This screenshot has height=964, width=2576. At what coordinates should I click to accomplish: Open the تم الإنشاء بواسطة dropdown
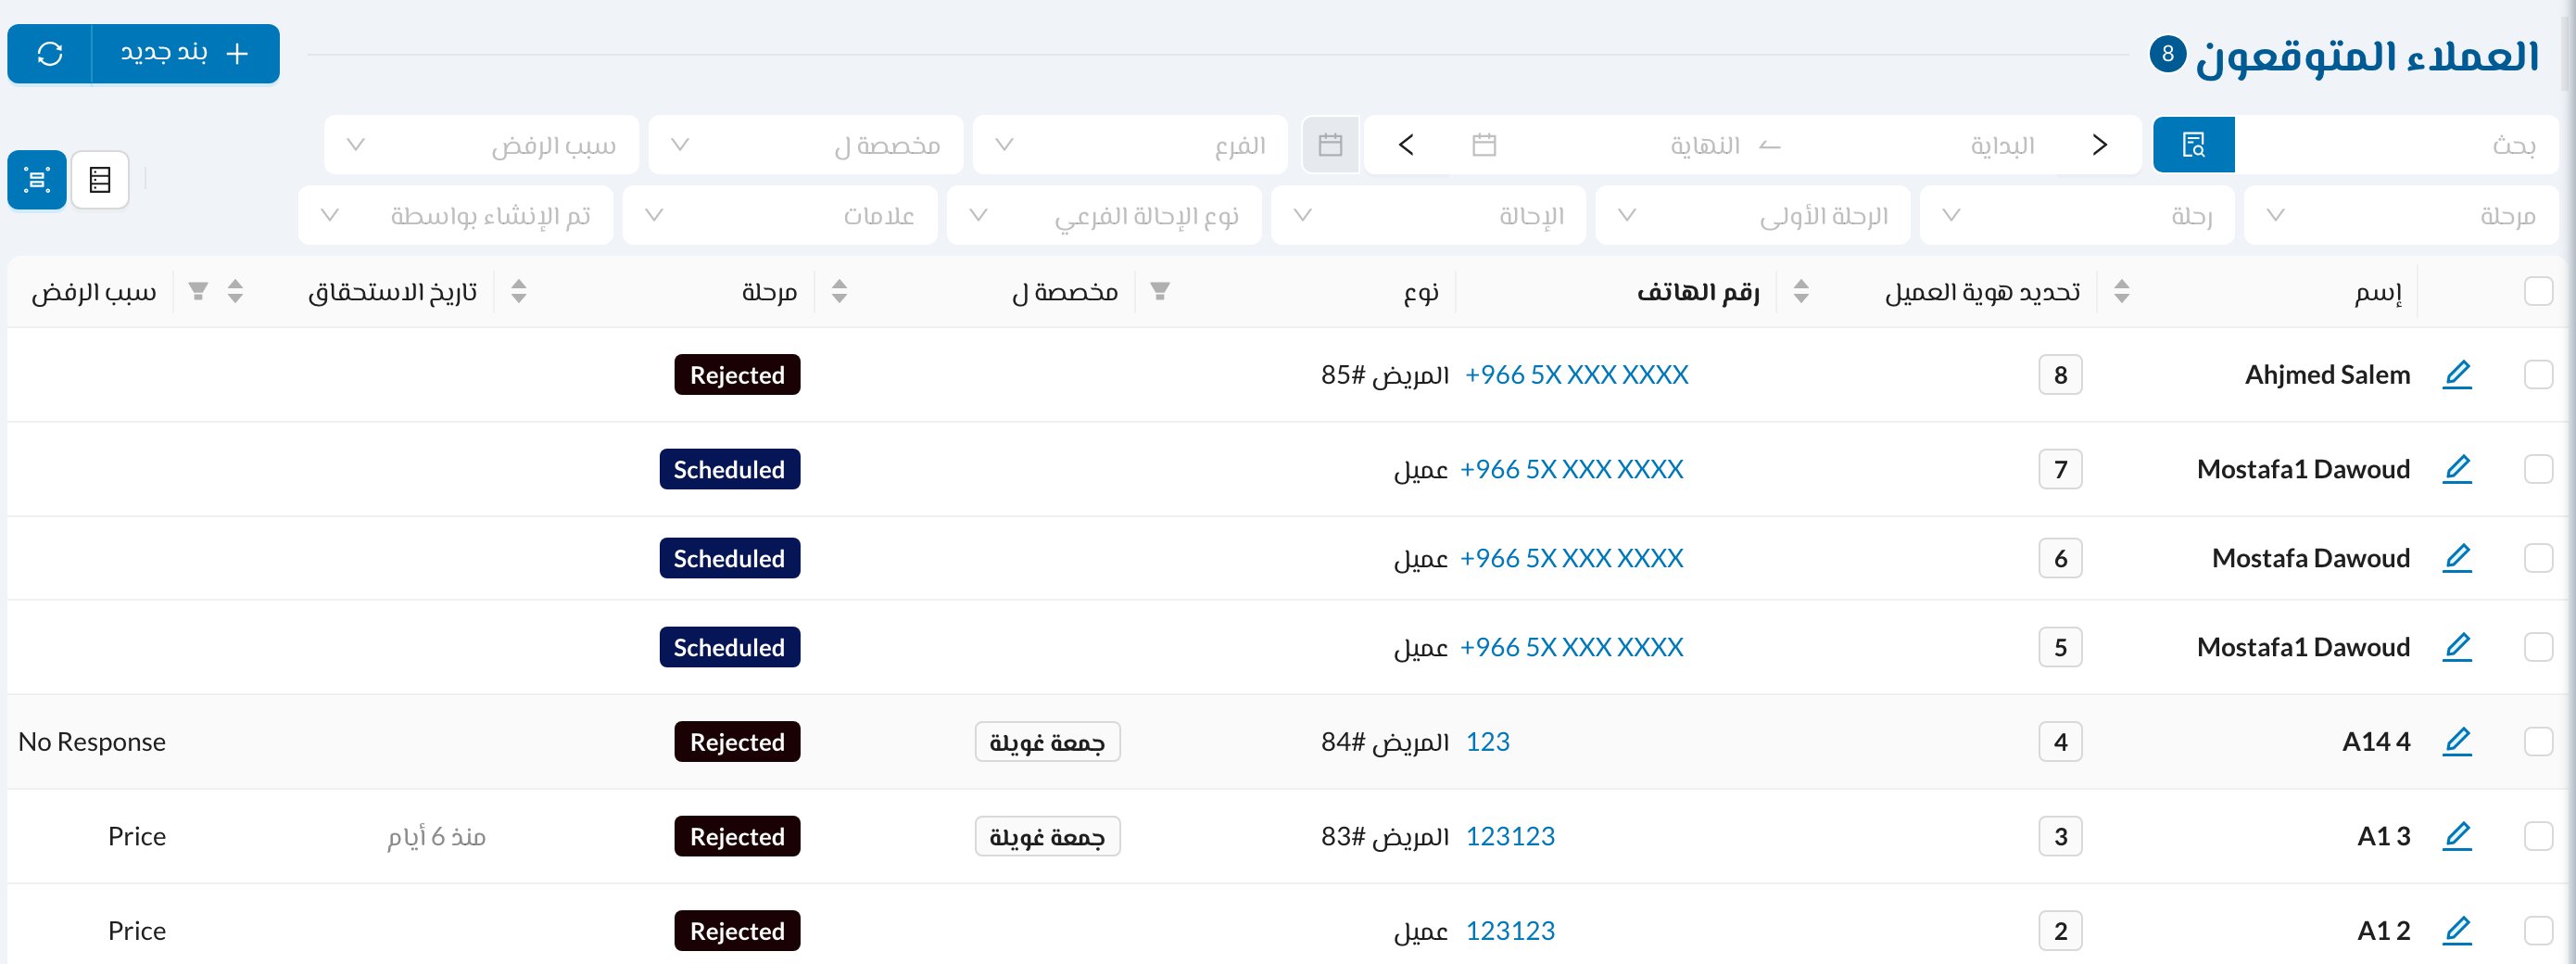(456, 215)
